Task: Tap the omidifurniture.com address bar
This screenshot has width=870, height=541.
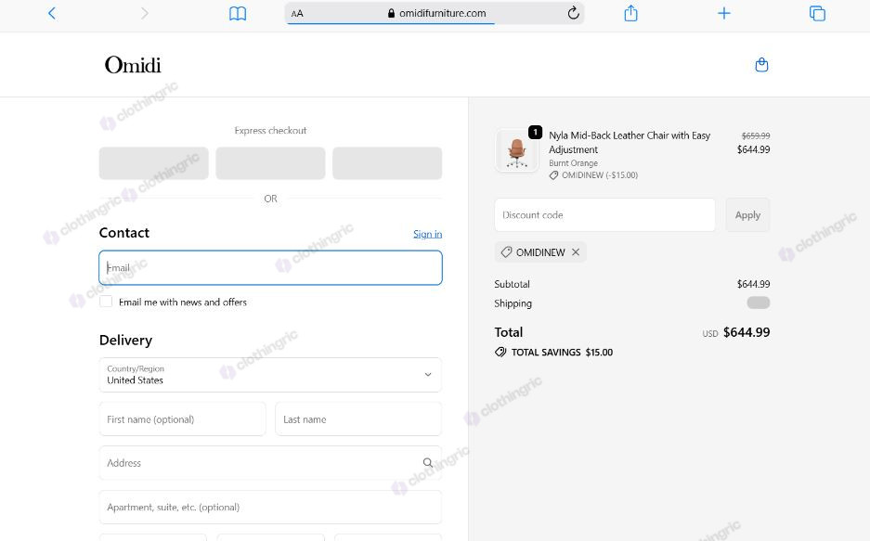Action: (436, 13)
